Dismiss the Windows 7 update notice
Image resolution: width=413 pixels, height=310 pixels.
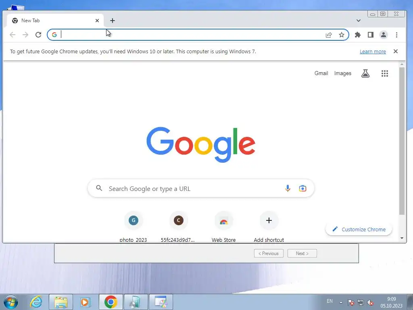pos(395,51)
